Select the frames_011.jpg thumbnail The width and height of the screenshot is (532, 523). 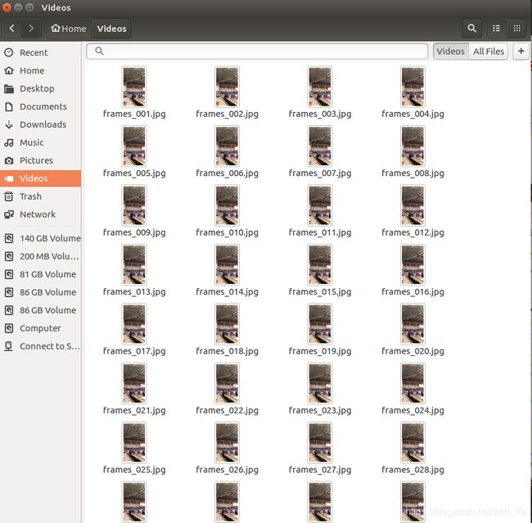pos(320,205)
